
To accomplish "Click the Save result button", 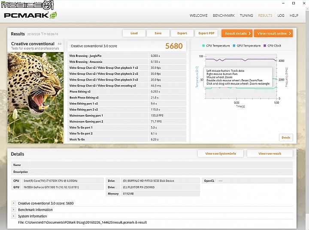I will coord(158,33).
